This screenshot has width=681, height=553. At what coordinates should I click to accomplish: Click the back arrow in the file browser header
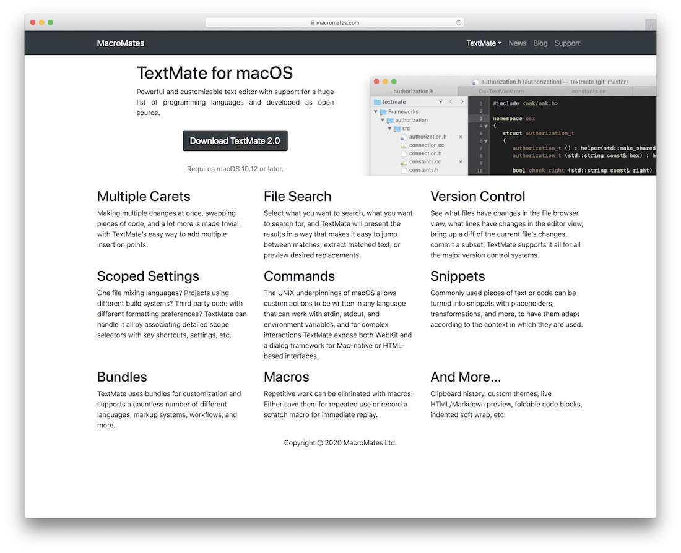[451, 101]
